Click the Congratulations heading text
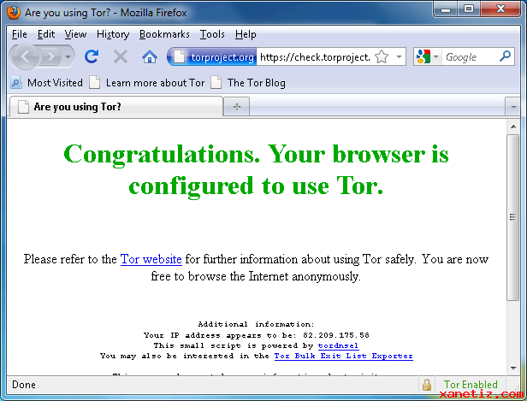The width and height of the screenshot is (527, 401). pyautogui.click(x=256, y=169)
